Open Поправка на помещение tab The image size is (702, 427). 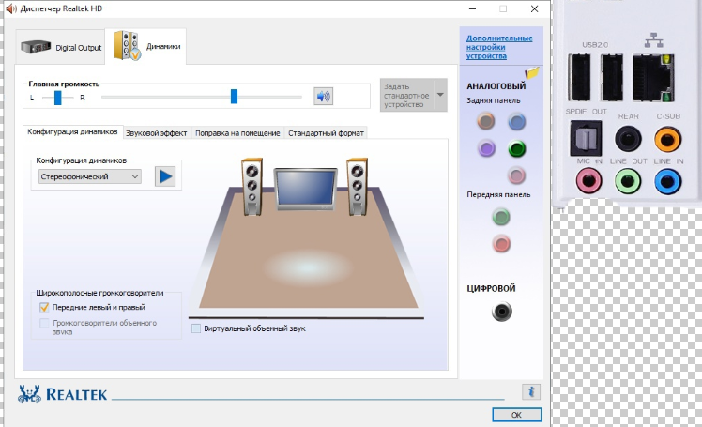pos(237,133)
